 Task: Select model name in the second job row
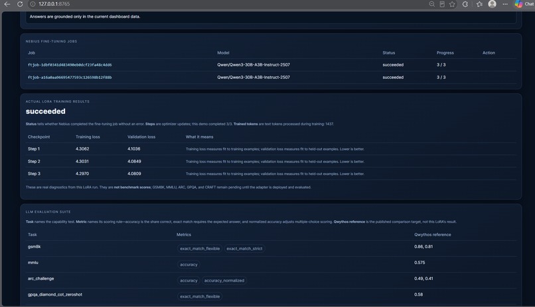coord(254,78)
